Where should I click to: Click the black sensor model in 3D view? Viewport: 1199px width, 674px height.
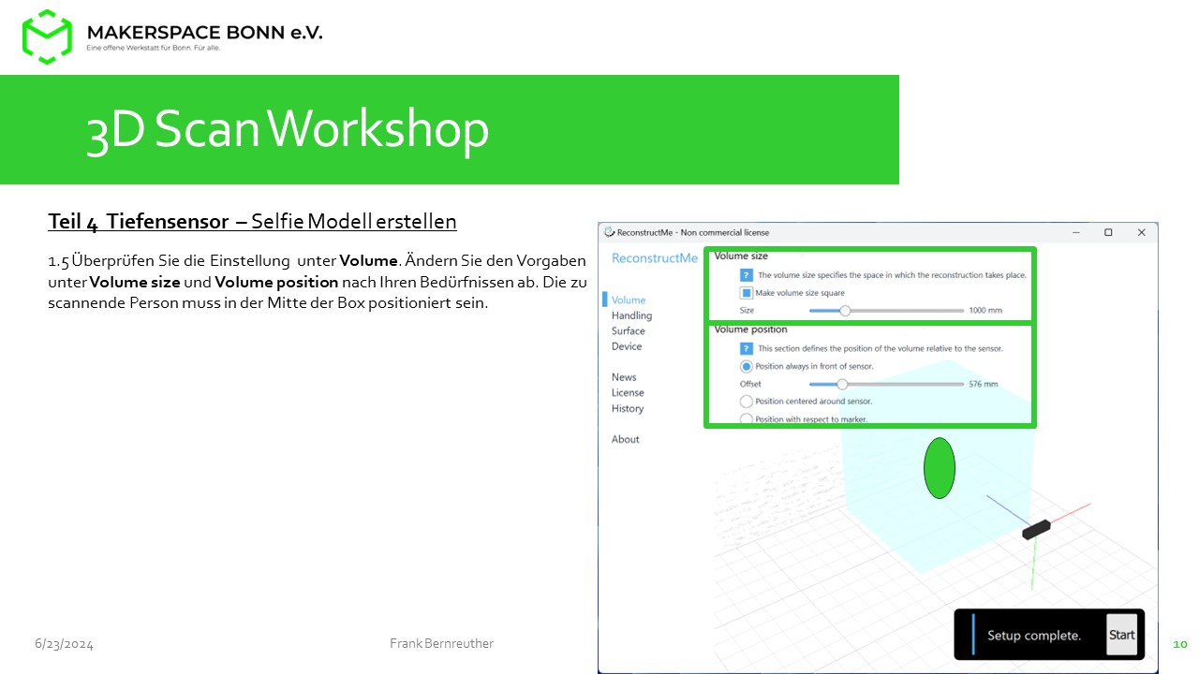click(x=1036, y=529)
